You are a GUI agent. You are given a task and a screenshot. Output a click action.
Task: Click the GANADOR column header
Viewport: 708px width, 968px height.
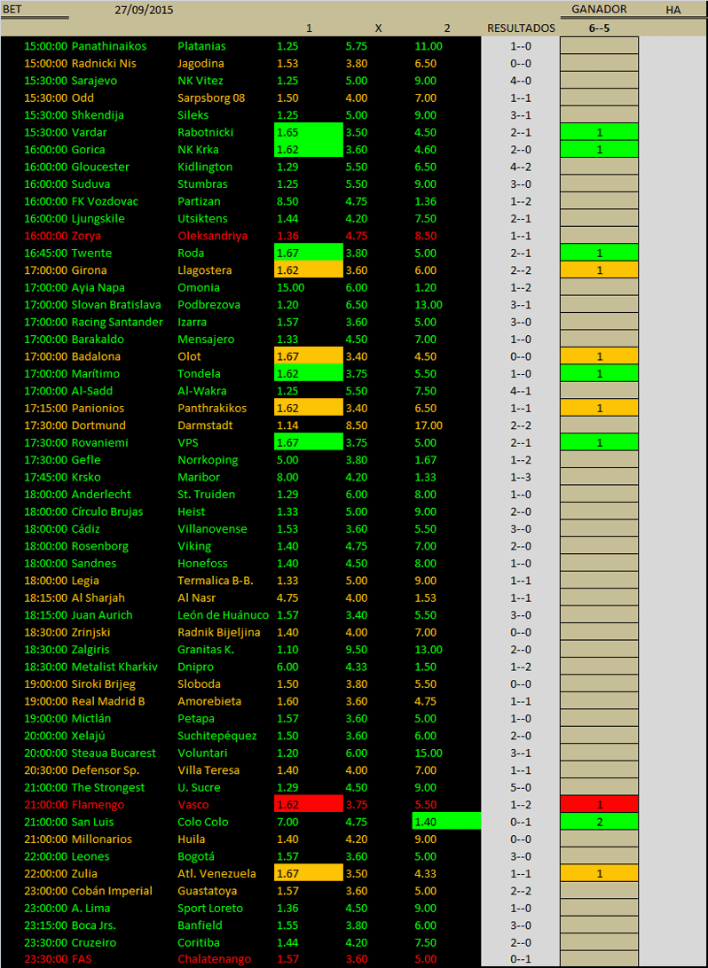599,9
